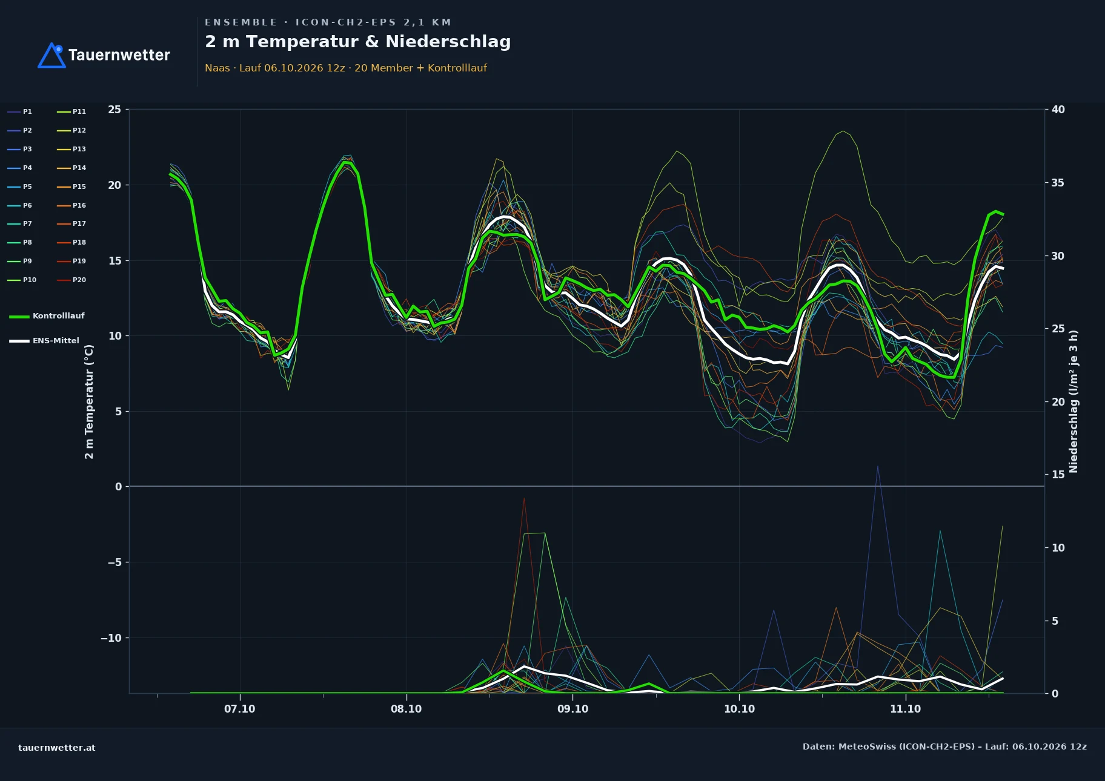Click the chart title '2 m Temperatur & Niederschlag'
Viewport: 1105px width, 781px height.
coord(357,42)
